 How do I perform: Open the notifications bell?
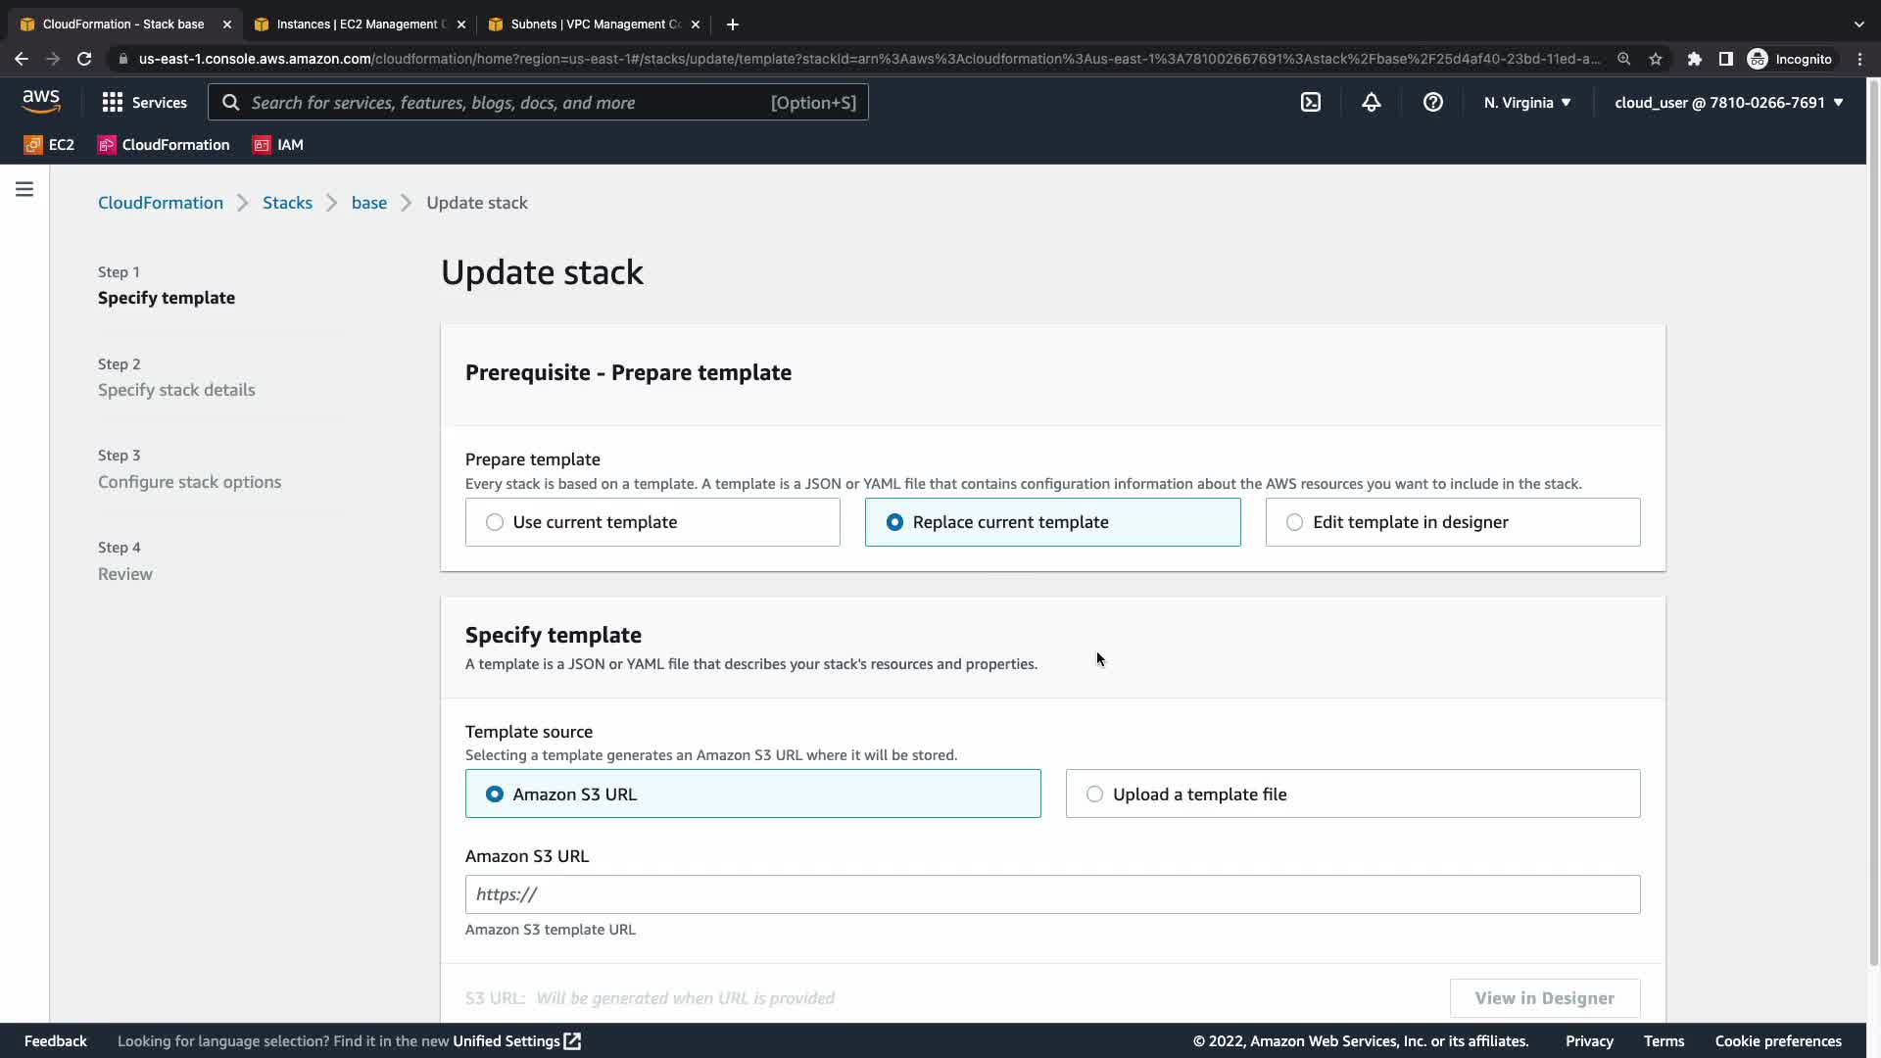1371,102
